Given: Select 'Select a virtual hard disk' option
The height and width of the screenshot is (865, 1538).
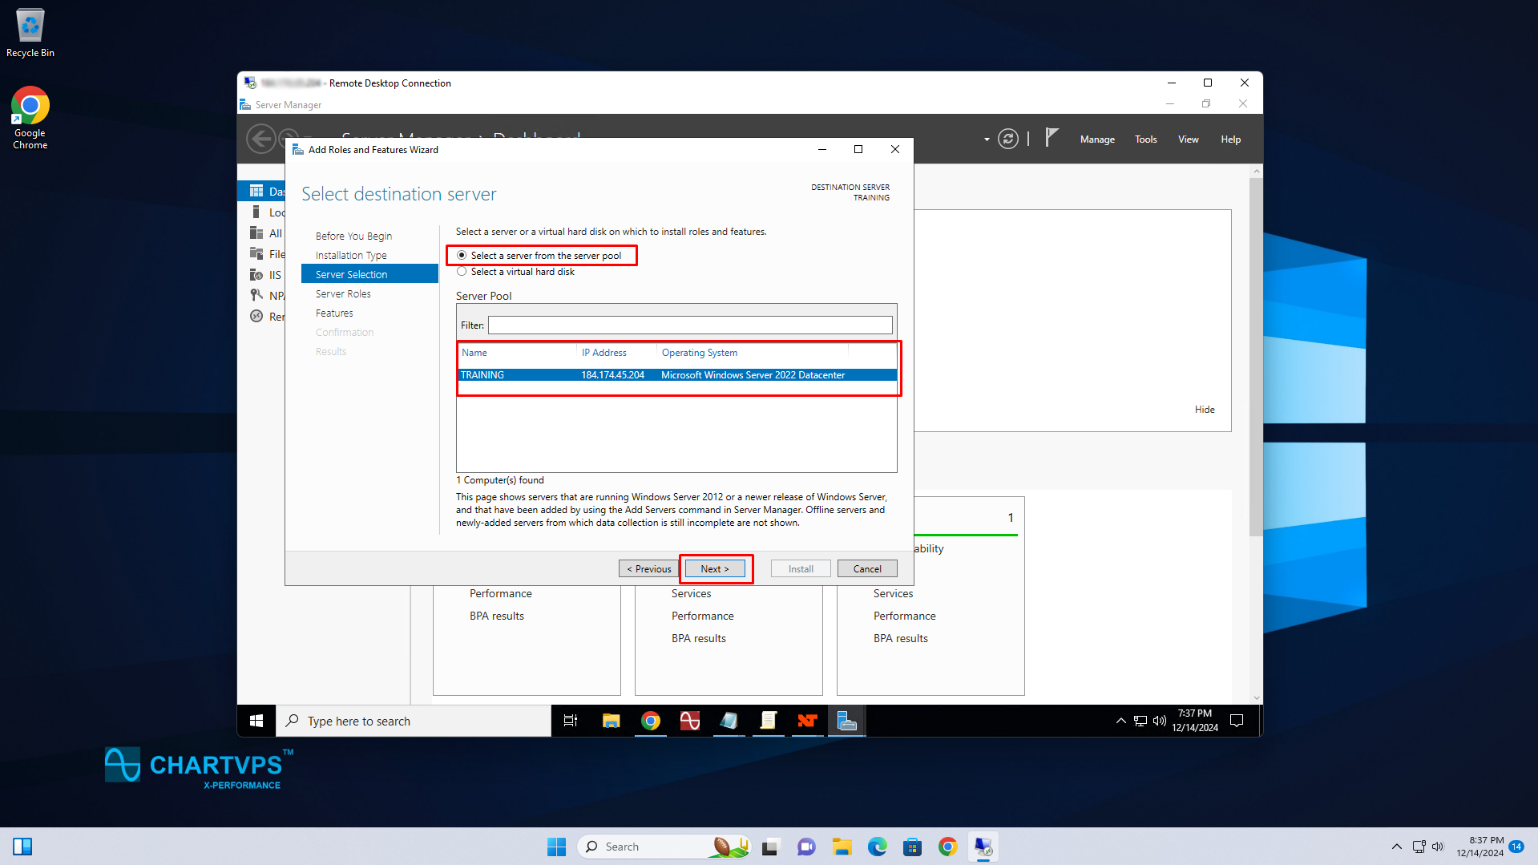Looking at the screenshot, I should click(515, 272).
